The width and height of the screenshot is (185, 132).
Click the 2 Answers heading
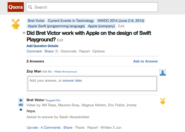coord(35,61)
